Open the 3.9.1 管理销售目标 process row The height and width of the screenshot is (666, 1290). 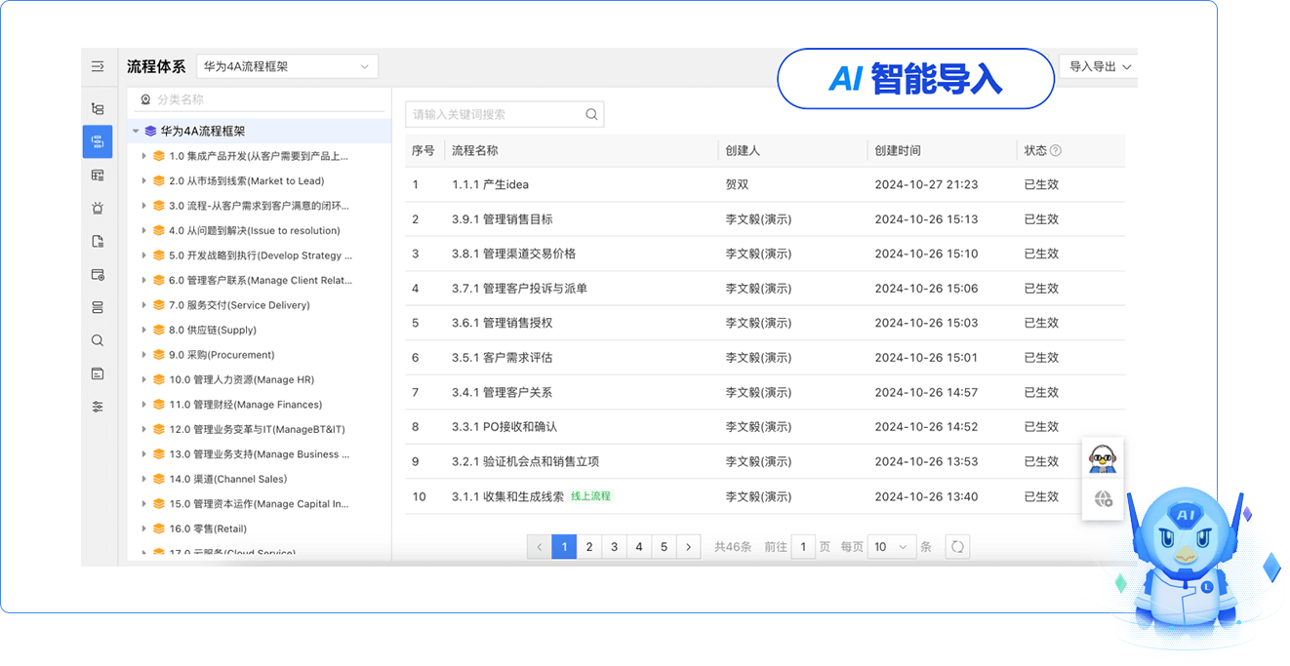(x=503, y=219)
